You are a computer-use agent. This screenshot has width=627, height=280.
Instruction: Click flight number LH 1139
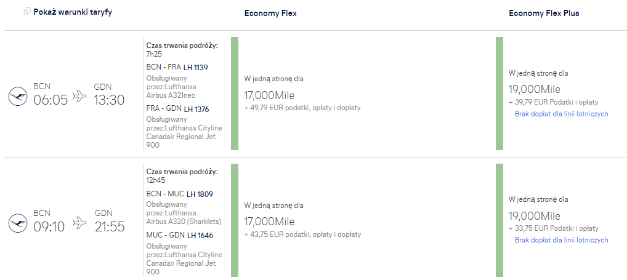195,68
